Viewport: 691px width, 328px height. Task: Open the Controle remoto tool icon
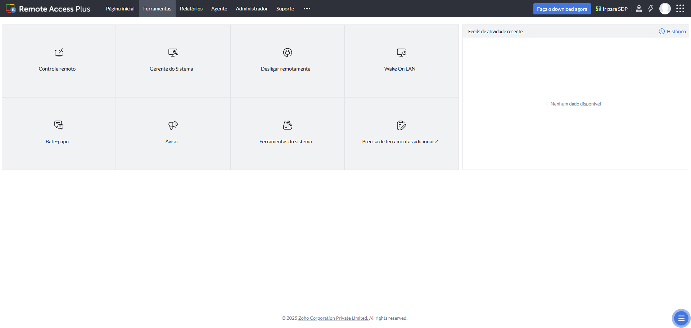tap(59, 53)
